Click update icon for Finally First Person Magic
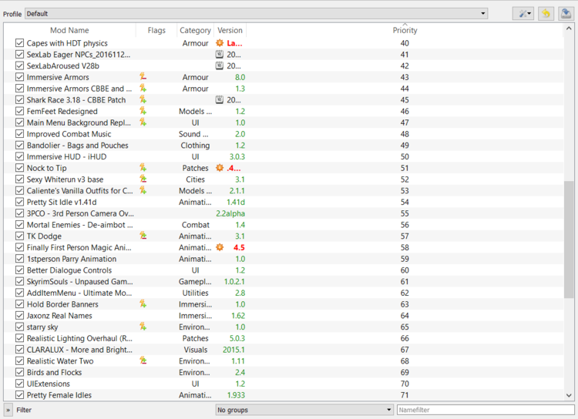The width and height of the screenshot is (578, 419). [220, 248]
